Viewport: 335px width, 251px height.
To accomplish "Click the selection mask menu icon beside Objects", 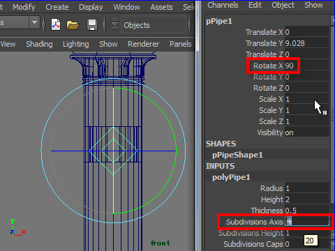I will pyautogui.click(x=114, y=24).
